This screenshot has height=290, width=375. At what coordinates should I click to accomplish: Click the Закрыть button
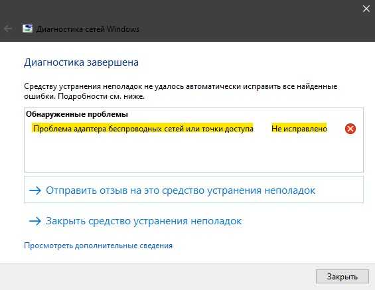click(x=342, y=277)
